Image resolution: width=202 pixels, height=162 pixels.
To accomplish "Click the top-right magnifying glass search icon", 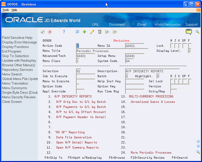I will (x=197, y=32).
